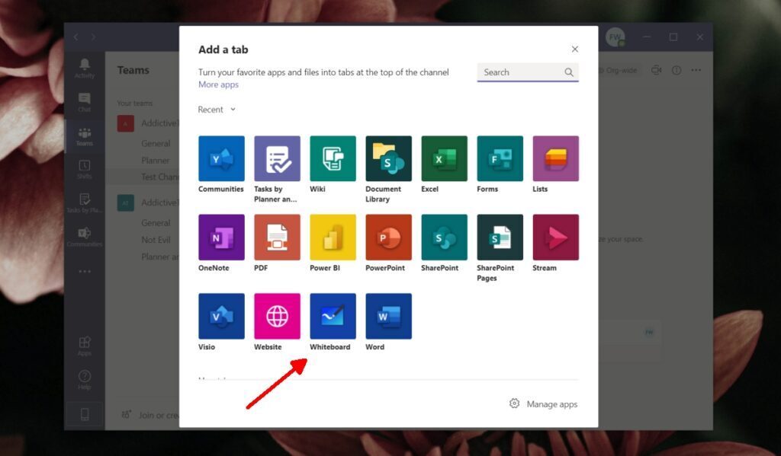Add the Excel app

click(443, 158)
